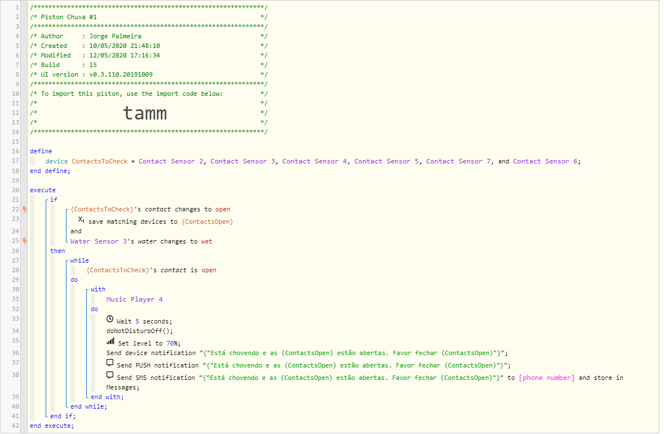Click the UI version v0.3.110.20191009 comment

(149, 74)
